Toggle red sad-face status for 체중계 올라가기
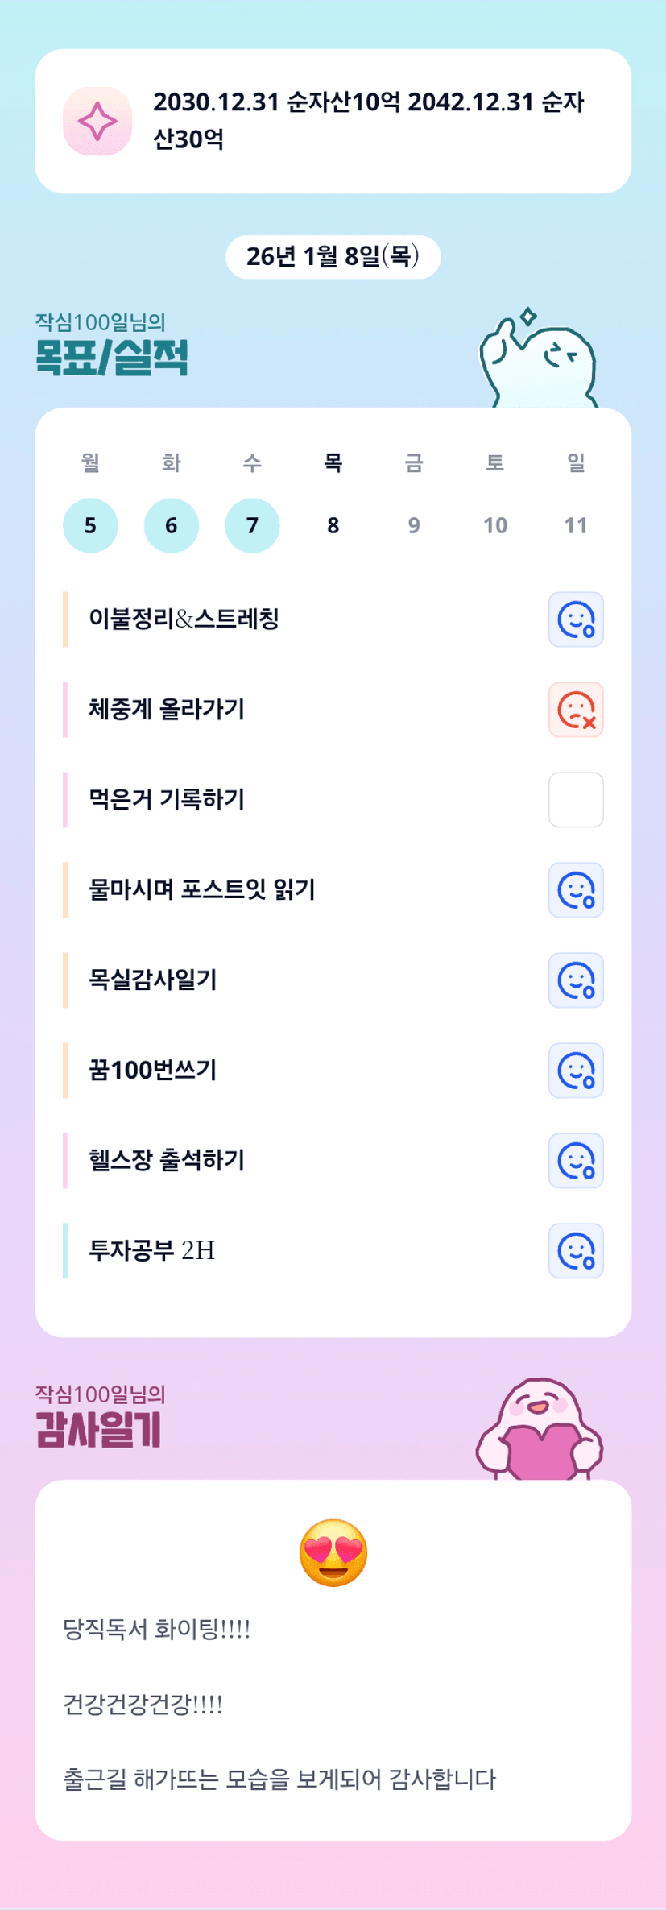Image resolution: width=666 pixels, height=1910 pixels. tap(576, 710)
